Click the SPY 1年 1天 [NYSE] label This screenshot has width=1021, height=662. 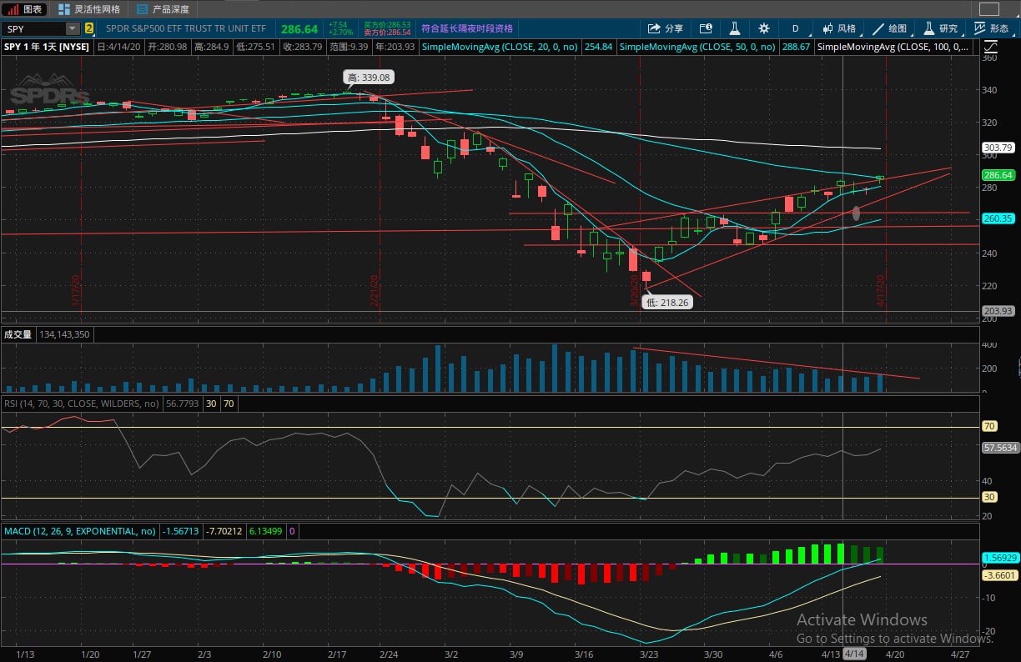tap(47, 47)
